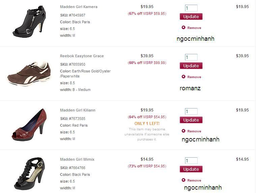Click Remove arrow icon for Madden Girl Mimix

click(x=183, y=180)
